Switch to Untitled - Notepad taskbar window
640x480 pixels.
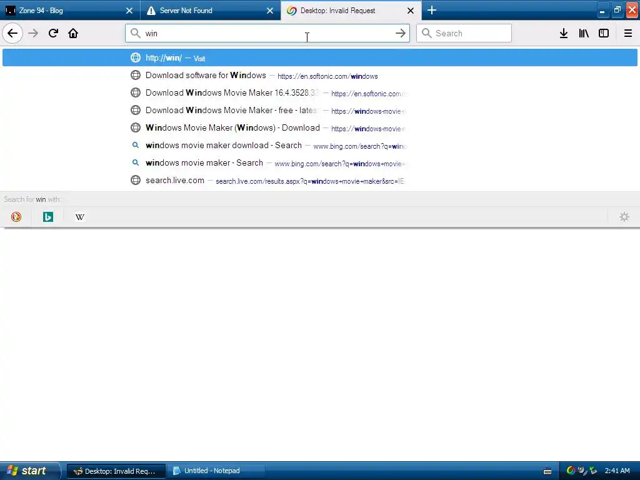tap(216, 471)
